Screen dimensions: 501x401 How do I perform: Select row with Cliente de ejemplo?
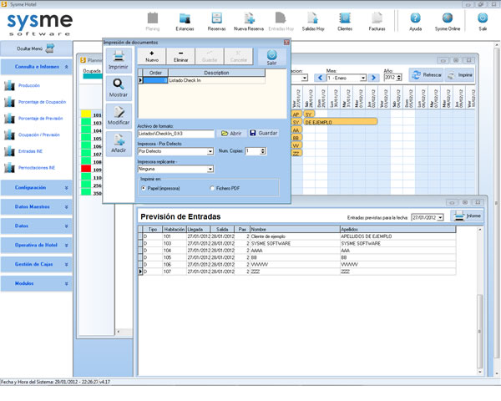point(296,236)
